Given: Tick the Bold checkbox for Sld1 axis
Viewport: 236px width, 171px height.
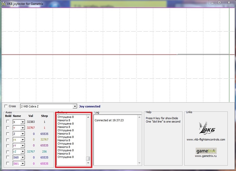Looking at the screenshot, I should click(x=8, y=163).
